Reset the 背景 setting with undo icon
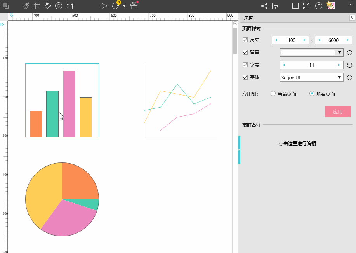Viewport: 356px width, 253px height. (x=349, y=53)
